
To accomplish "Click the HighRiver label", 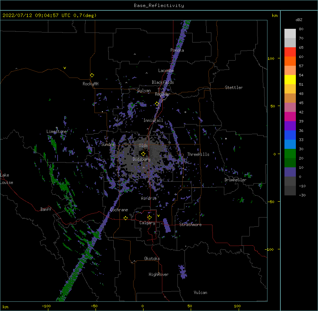I will tap(158, 274).
